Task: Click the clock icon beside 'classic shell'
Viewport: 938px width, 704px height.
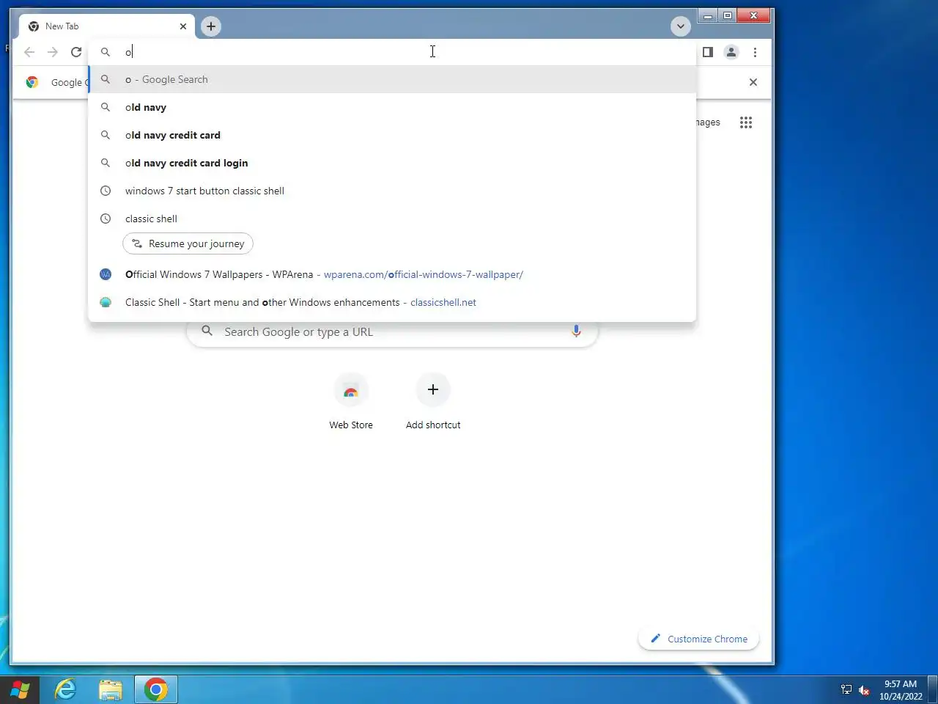Action: pyautogui.click(x=106, y=219)
